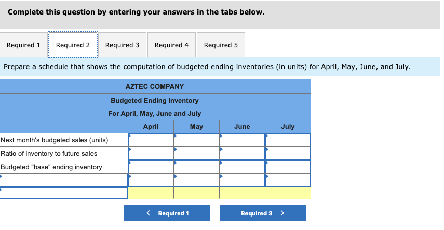The height and width of the screenshot is (230, 444).
Task: Select June ratio of inventory cell
Action: click(242, 154)
